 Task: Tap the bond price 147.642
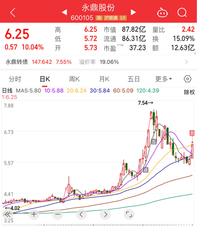pos(42,62)
